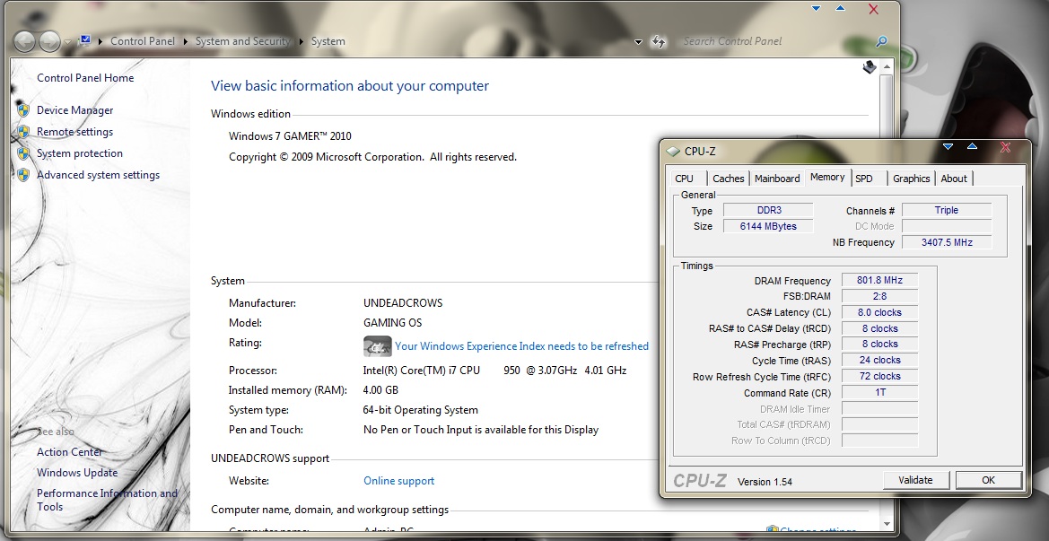The width and height of the screenshot is (1049, 541).
Task: Switch to the SPD tab in CPU-Z
Action: click(x=867, y=179)
